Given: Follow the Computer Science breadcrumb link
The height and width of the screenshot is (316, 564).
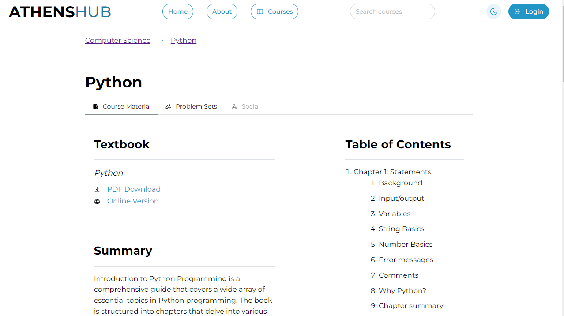Looking at the screenshot, I should (118, 41).
